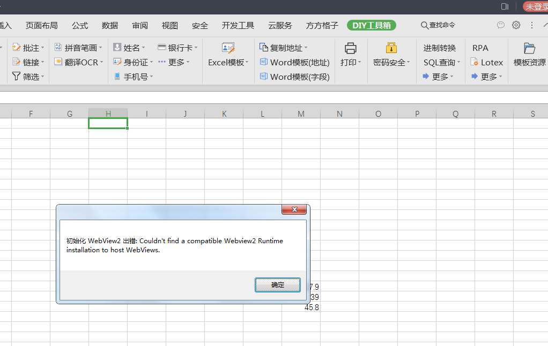Open the 公式 tab
The image size is (548, 346).
[80, 26]
